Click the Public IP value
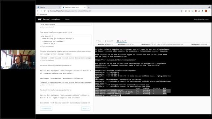212x119 pixels. [108, 45]
